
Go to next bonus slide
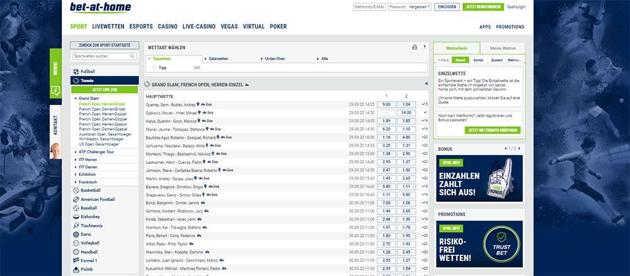tap(519, 149)
